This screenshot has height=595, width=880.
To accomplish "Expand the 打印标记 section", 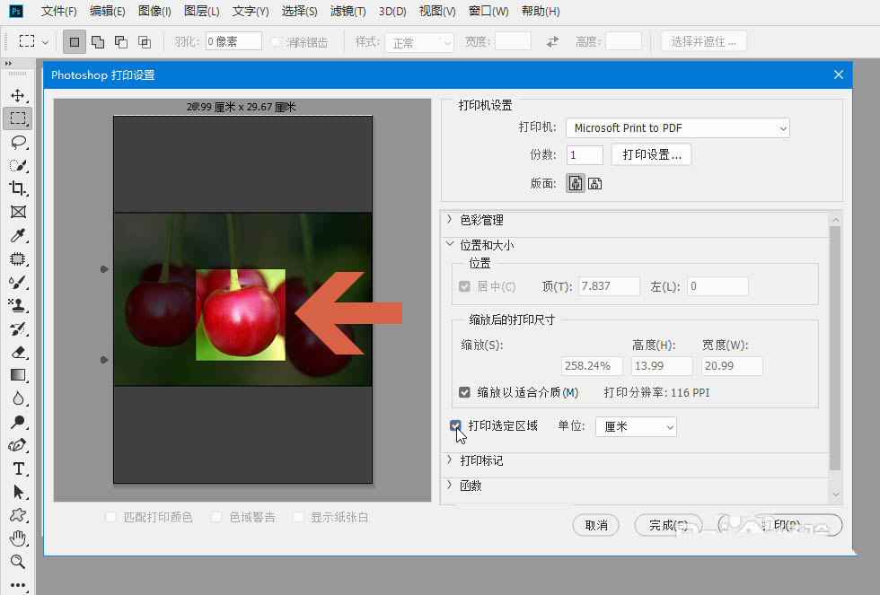I will 450,460.
